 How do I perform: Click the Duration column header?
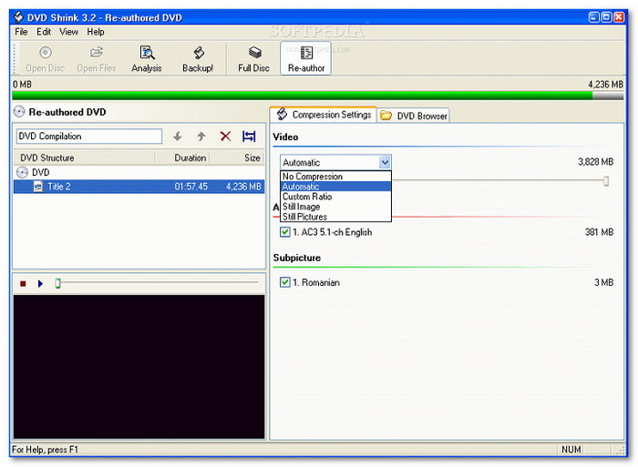(x=182, y=157)
